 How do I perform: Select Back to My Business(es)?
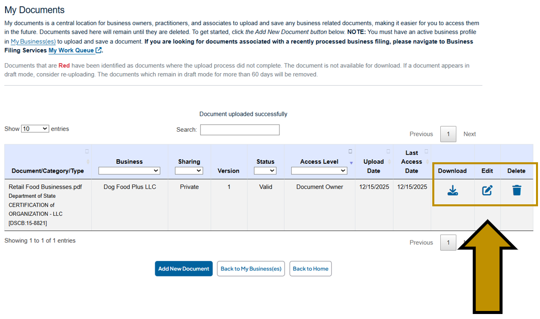click(x=250, y=268)
